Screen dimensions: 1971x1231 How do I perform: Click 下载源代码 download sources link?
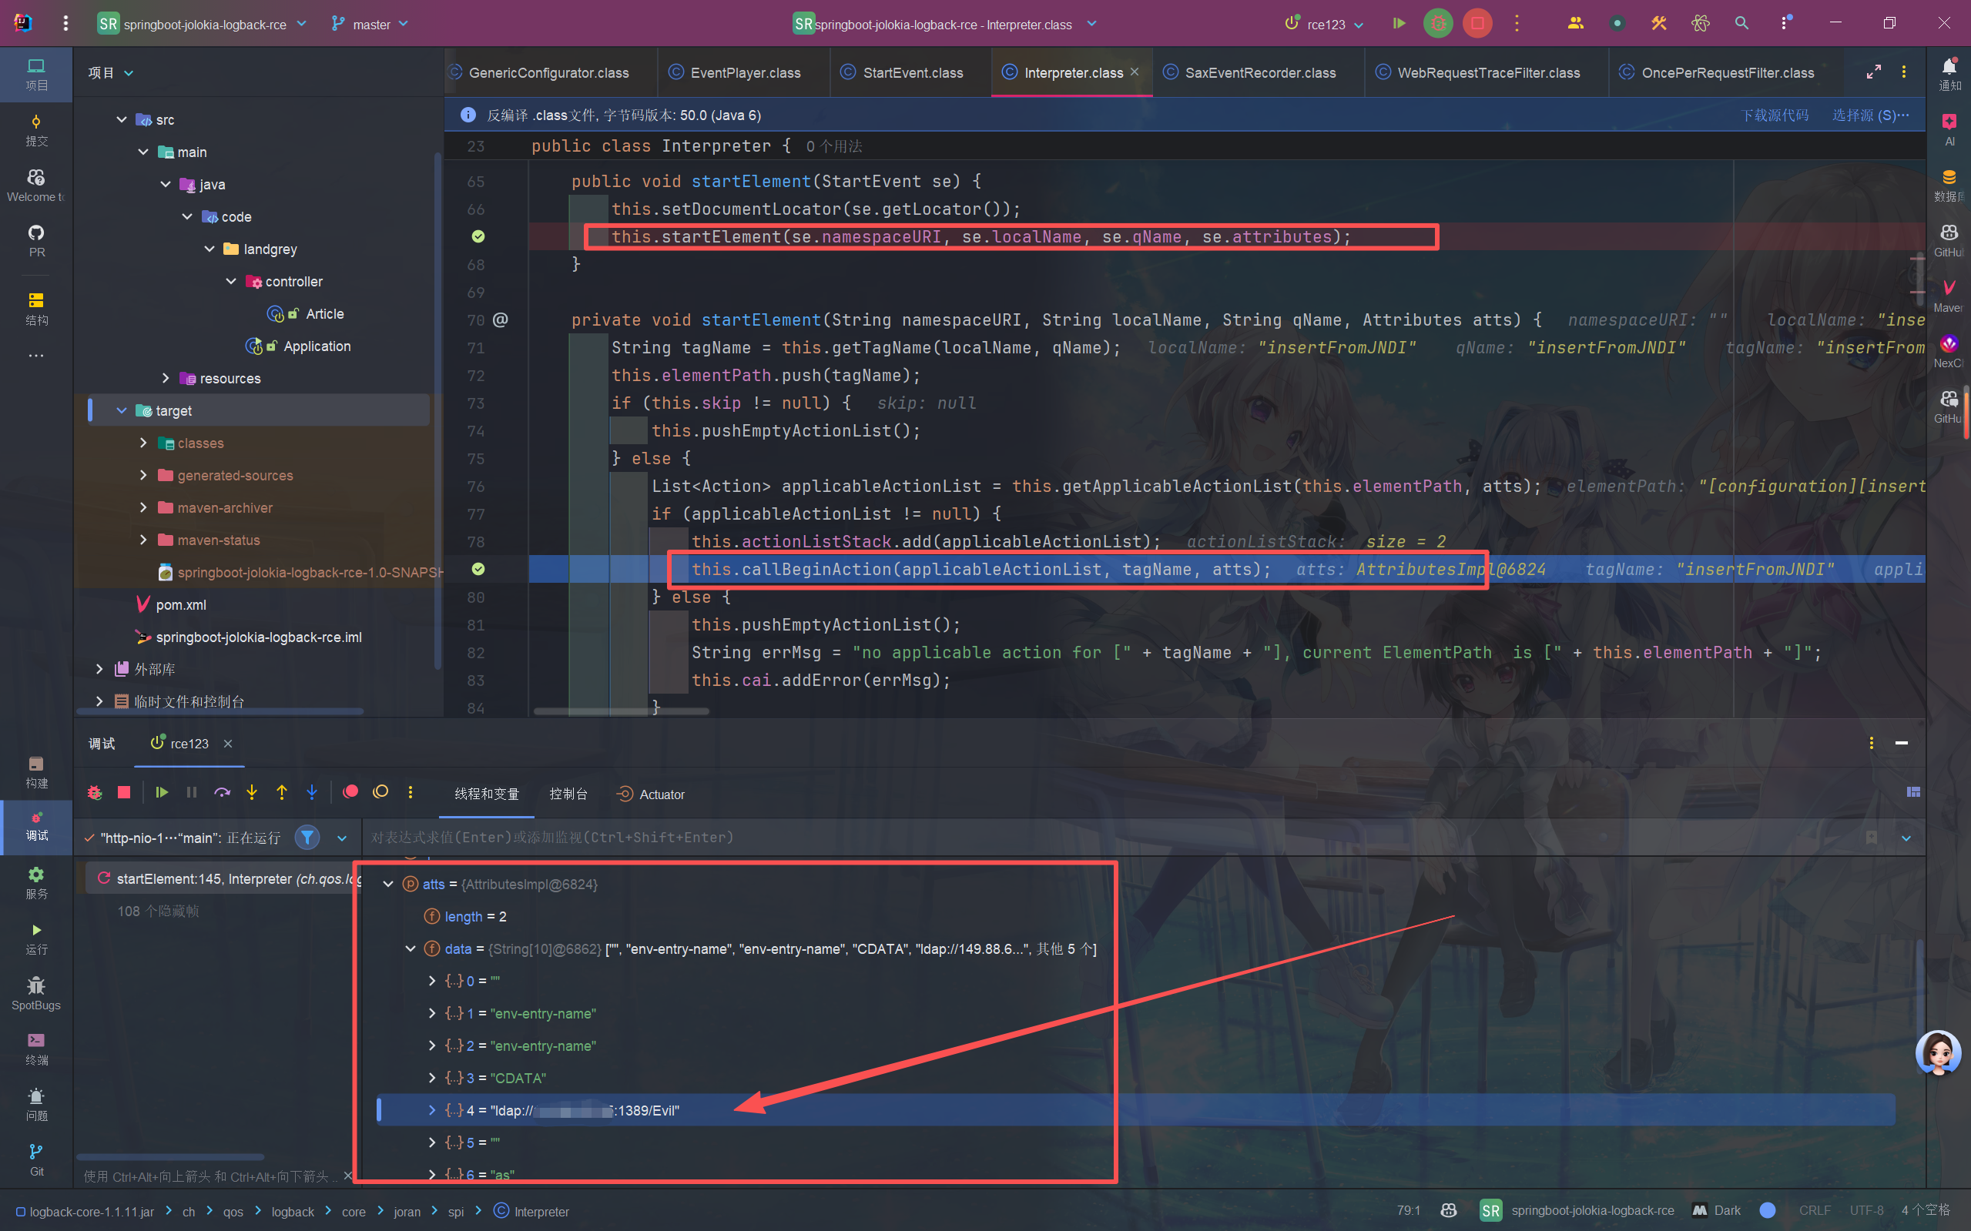coord(1774,115)
